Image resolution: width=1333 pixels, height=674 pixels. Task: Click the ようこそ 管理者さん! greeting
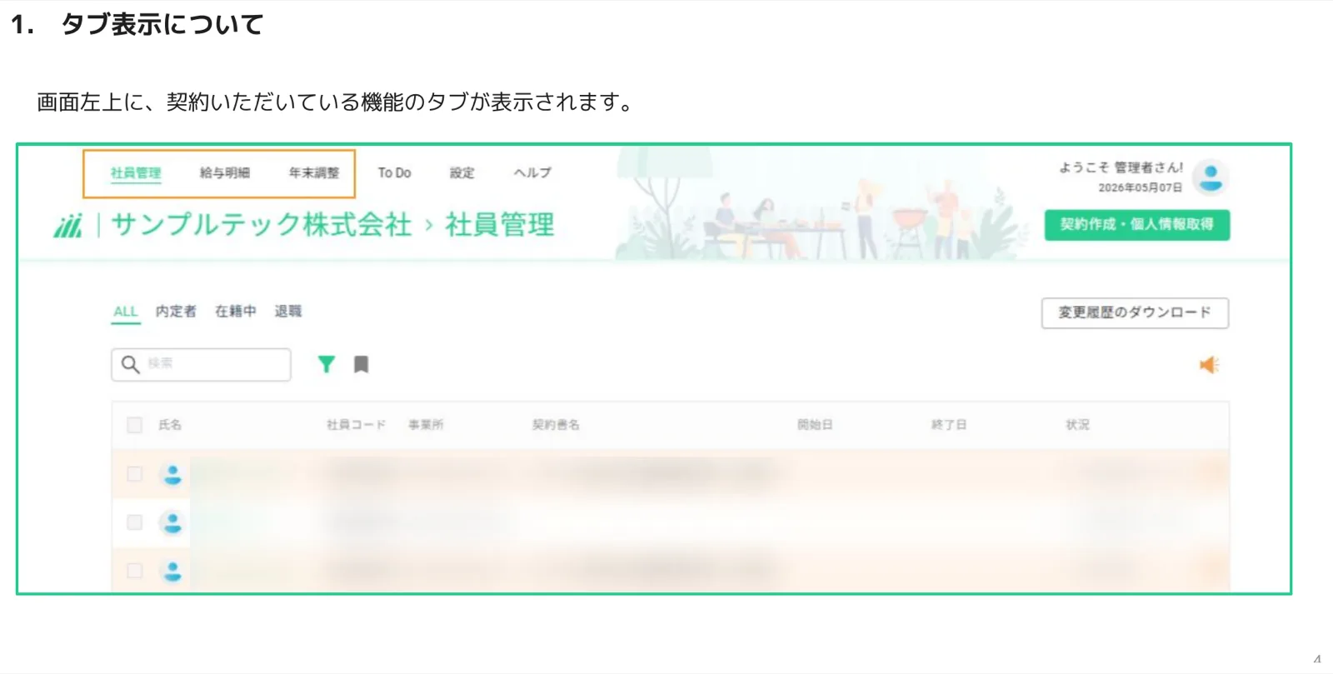tap(1121, 167)
